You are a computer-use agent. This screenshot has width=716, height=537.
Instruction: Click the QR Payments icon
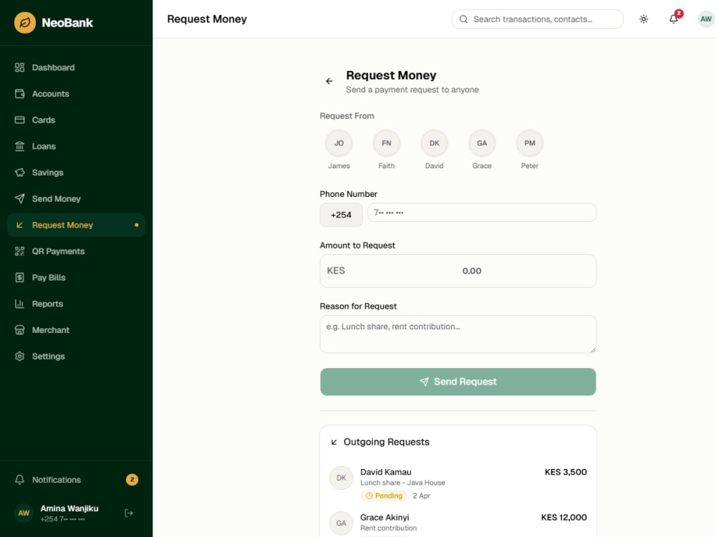[19, 251]
